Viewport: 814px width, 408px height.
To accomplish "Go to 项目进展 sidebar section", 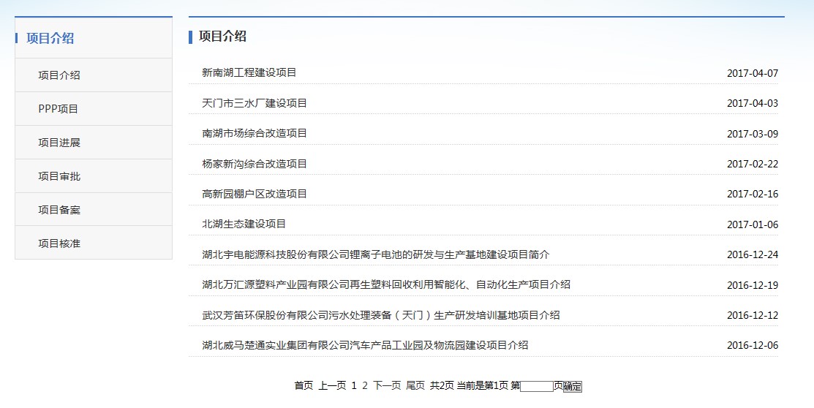I will (59, 143).
